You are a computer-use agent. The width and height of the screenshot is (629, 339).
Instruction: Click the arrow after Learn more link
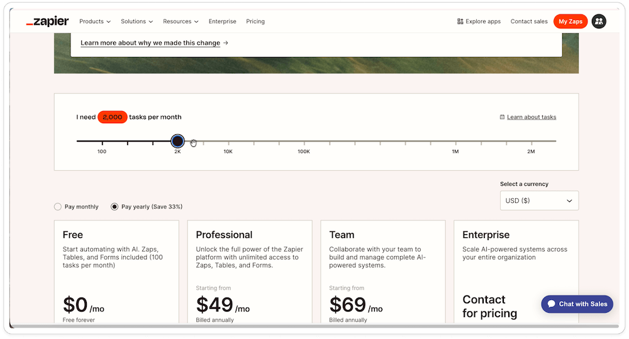tap(226, 43)
